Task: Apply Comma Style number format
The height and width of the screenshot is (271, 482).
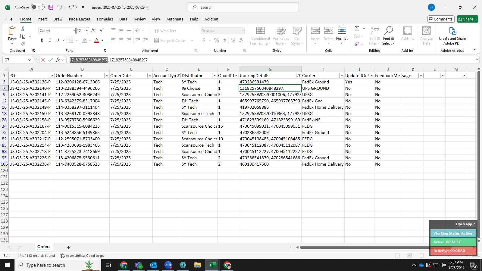Action: [224, 40]
